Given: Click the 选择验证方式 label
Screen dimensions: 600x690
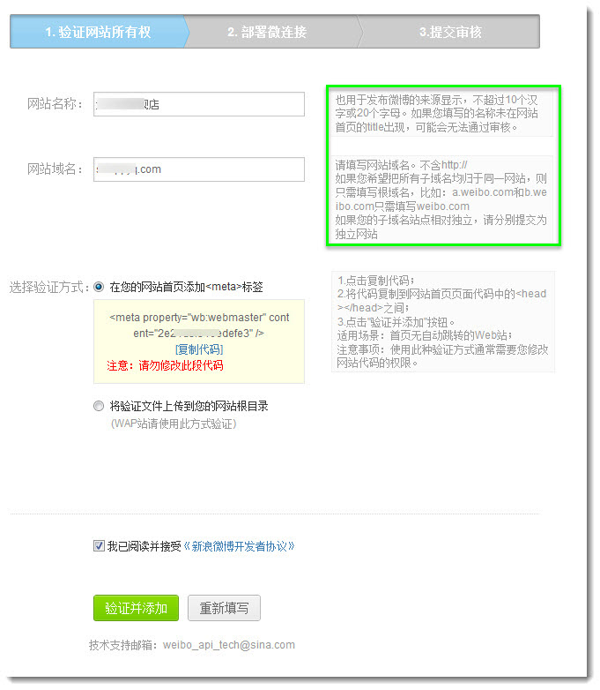Looking at the screenshot, I should point(48,288).
